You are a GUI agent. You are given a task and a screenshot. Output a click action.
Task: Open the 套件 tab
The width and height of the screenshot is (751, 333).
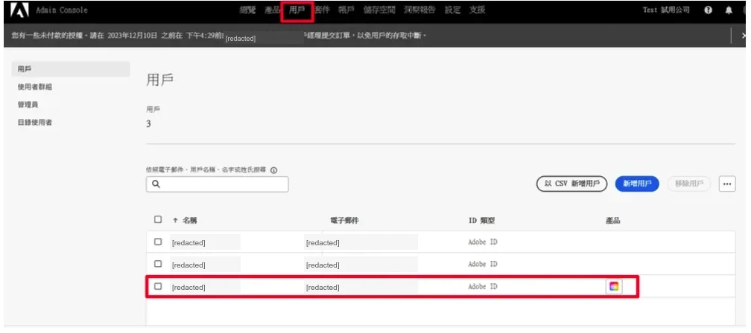pos(322,10)
